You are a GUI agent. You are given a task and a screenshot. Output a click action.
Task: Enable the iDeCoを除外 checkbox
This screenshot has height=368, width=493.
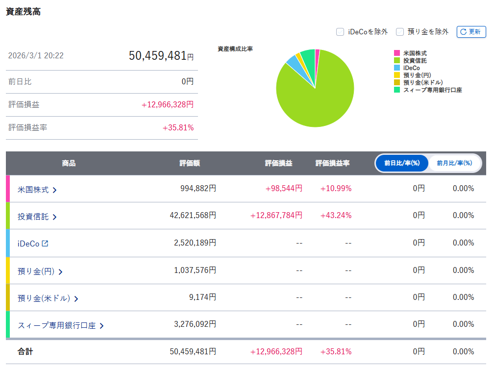pyautogui.click(x=340, y=32)
